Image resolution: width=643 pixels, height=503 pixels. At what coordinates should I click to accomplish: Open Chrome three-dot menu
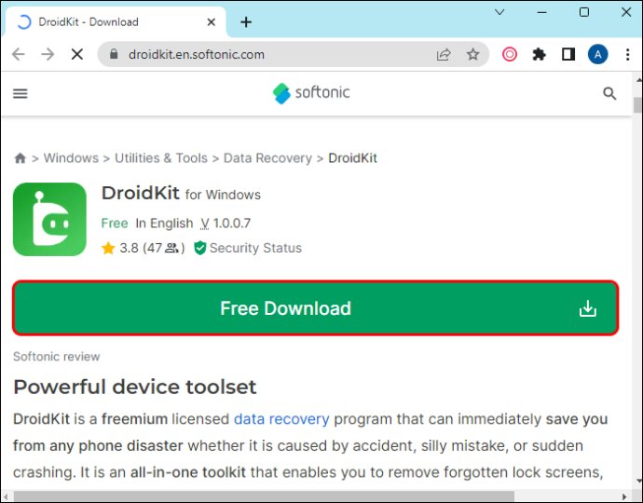627,54
